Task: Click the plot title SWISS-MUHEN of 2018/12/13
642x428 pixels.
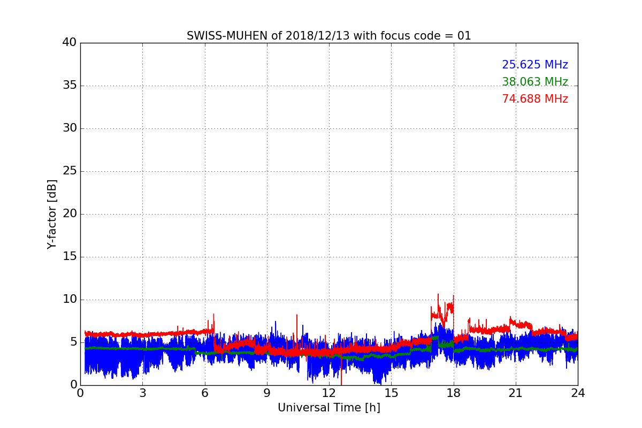Action: 328,36
